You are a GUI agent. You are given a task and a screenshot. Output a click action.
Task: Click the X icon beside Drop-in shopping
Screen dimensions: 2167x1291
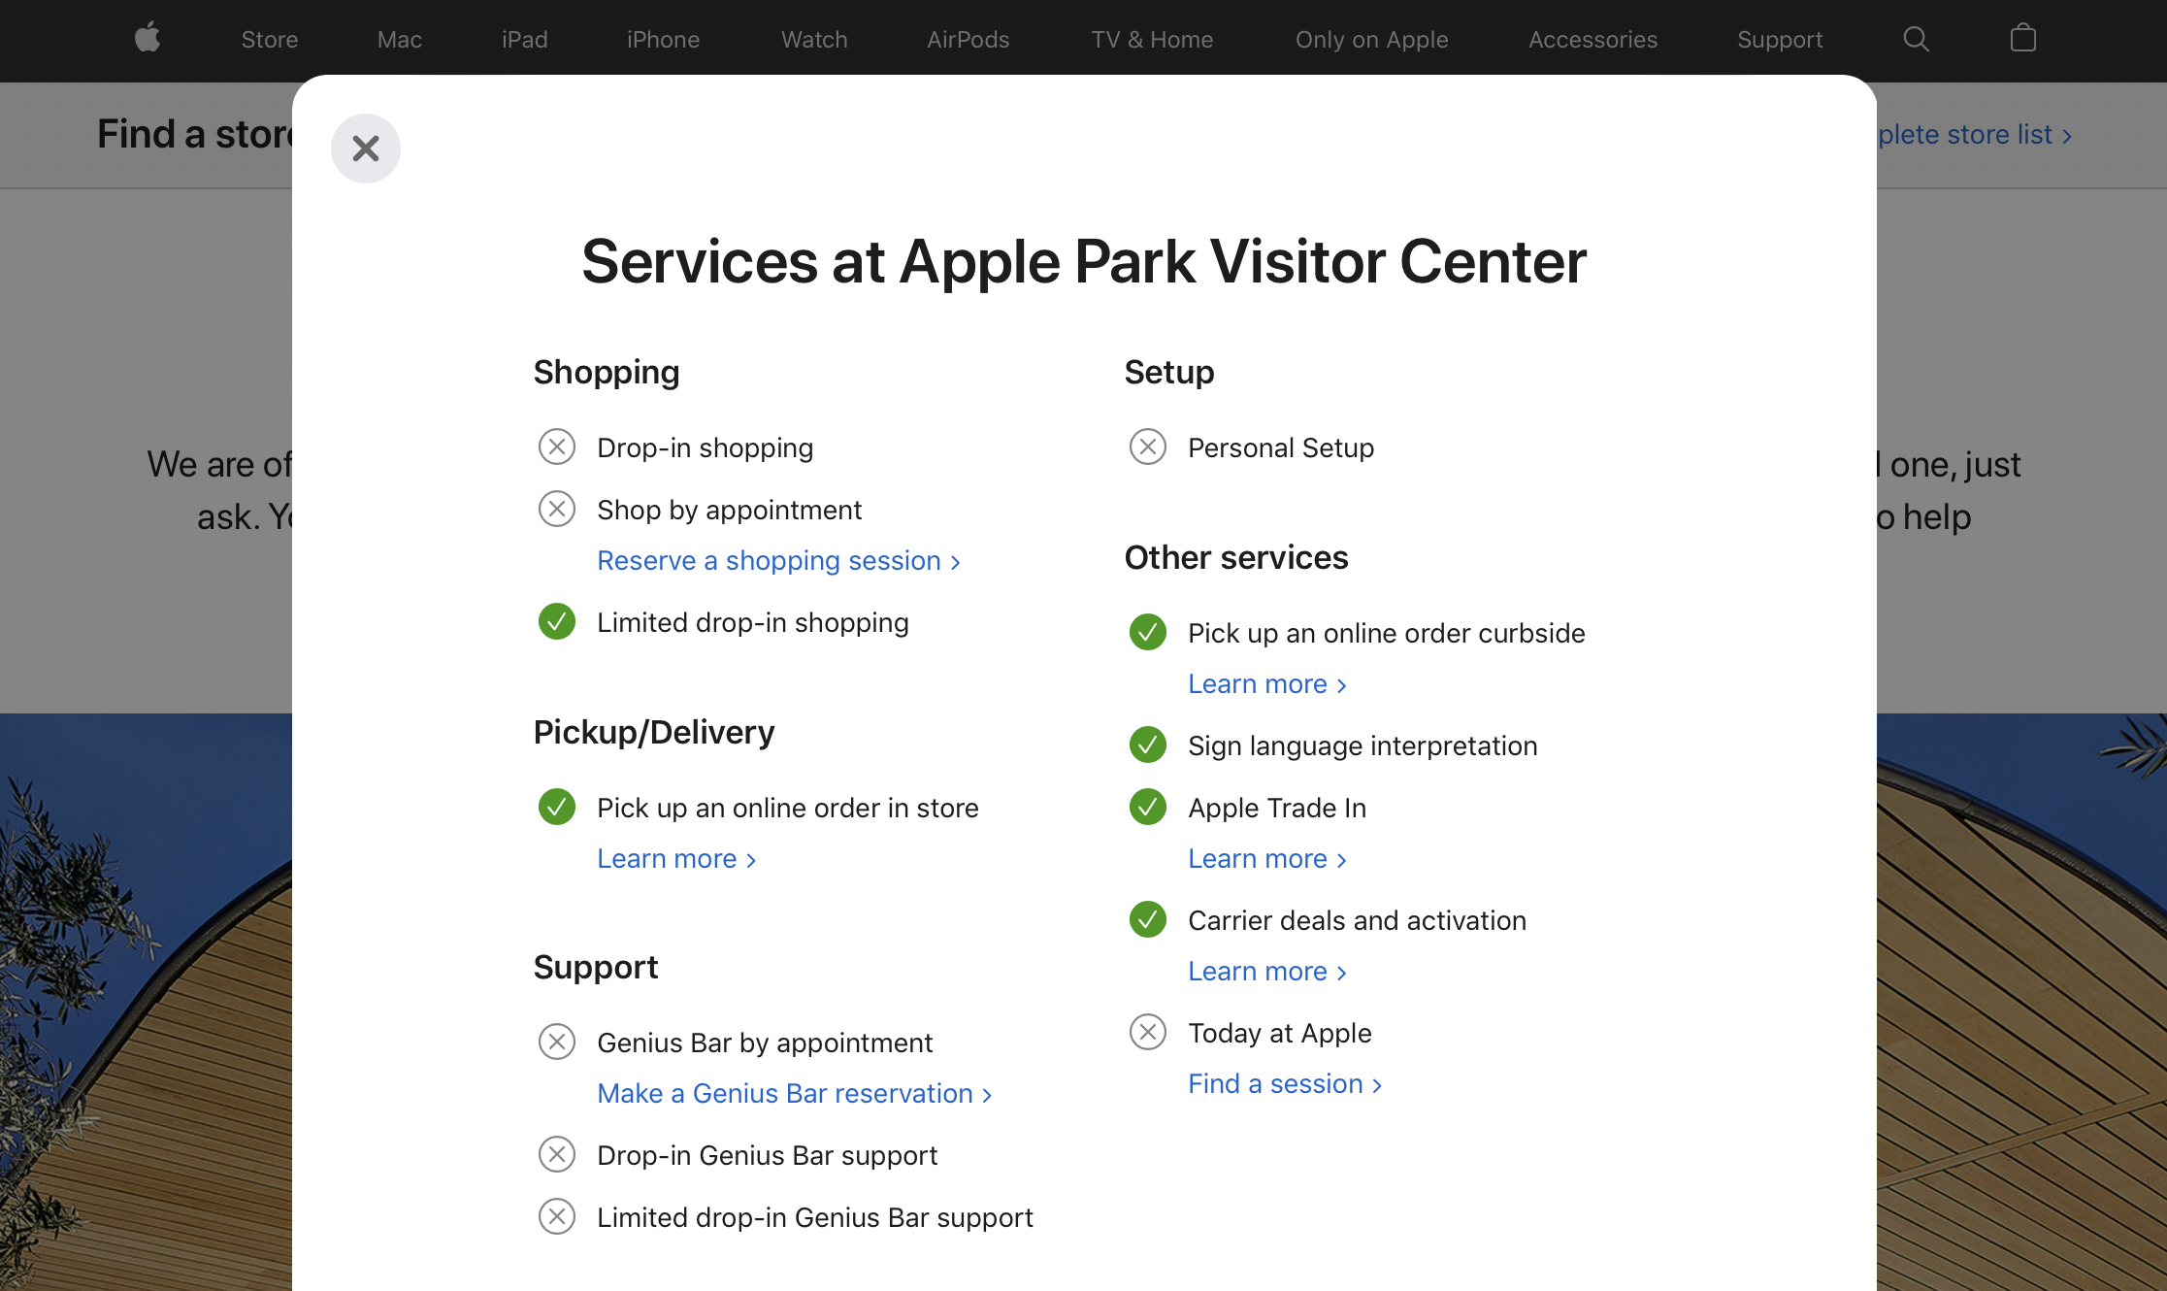[x=557, y=447]
